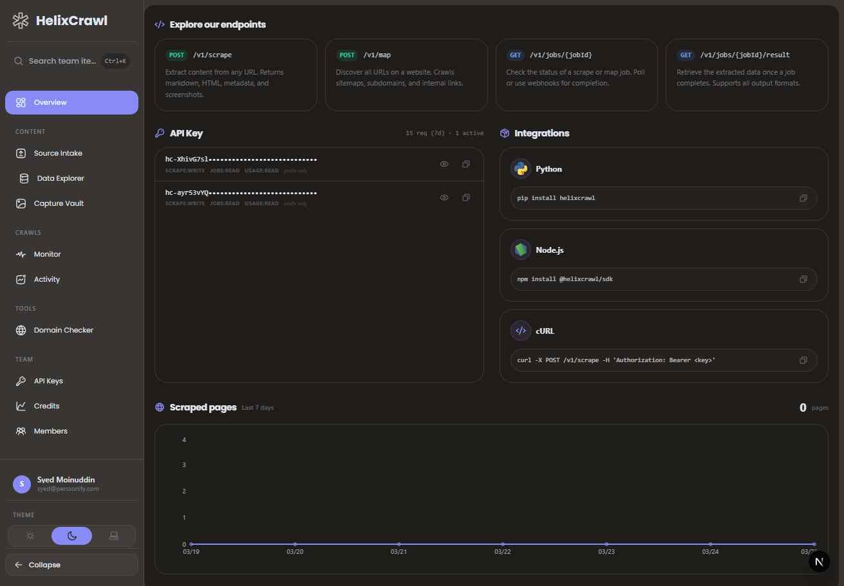Open the Monitor page

[x=71, y=254]
